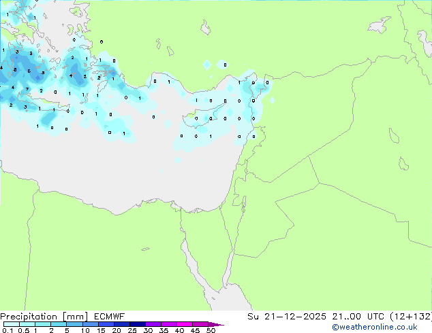Screen dimensions: 432x333
Task: Click the forecast date 'Su 21-12-2025'
Action: (287, 317)
